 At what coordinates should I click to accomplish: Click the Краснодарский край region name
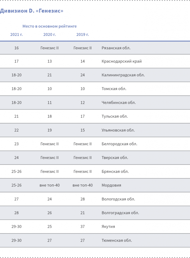pos(122,61)
